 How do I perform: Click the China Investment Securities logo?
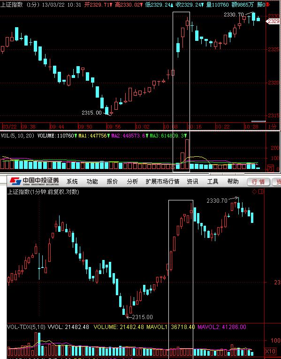[34, 181]
